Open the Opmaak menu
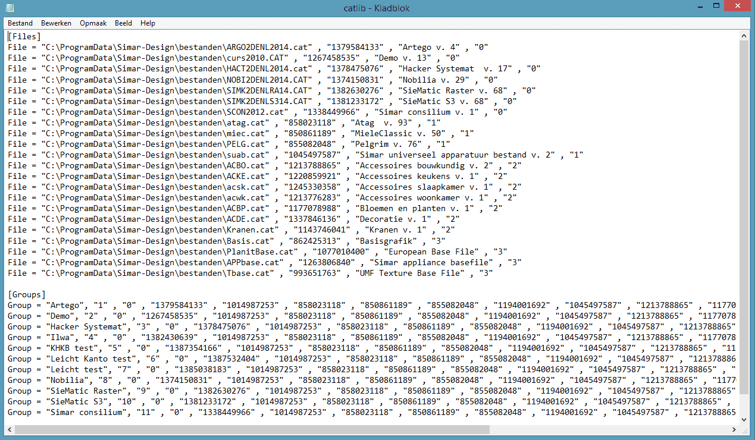 tap(93, 23)
